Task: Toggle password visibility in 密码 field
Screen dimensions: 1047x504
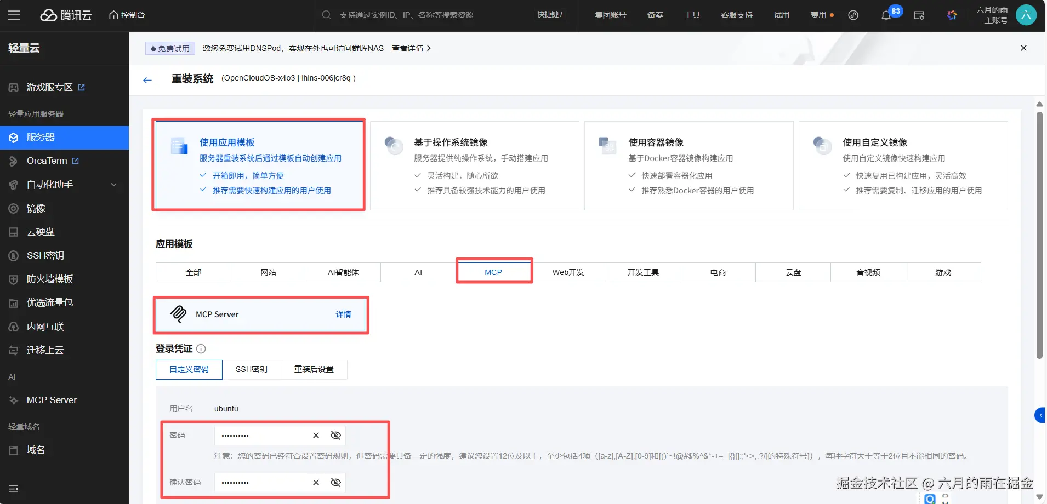Action: (x=336, y=436)
